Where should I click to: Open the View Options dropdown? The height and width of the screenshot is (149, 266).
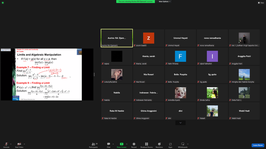tap(165, 2)
